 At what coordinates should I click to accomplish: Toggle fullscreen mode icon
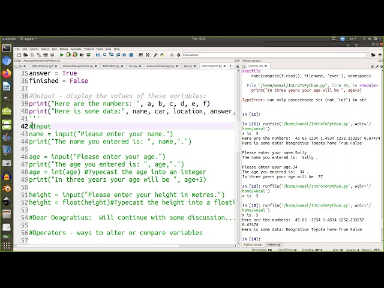pos(148,55)
